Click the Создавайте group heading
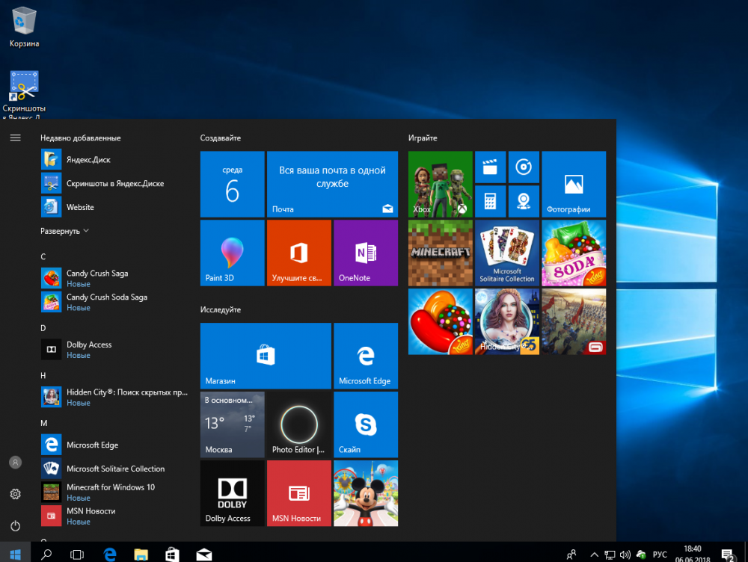Image resolution: width=748 pixels, height=562 pixels. (221, 138)
